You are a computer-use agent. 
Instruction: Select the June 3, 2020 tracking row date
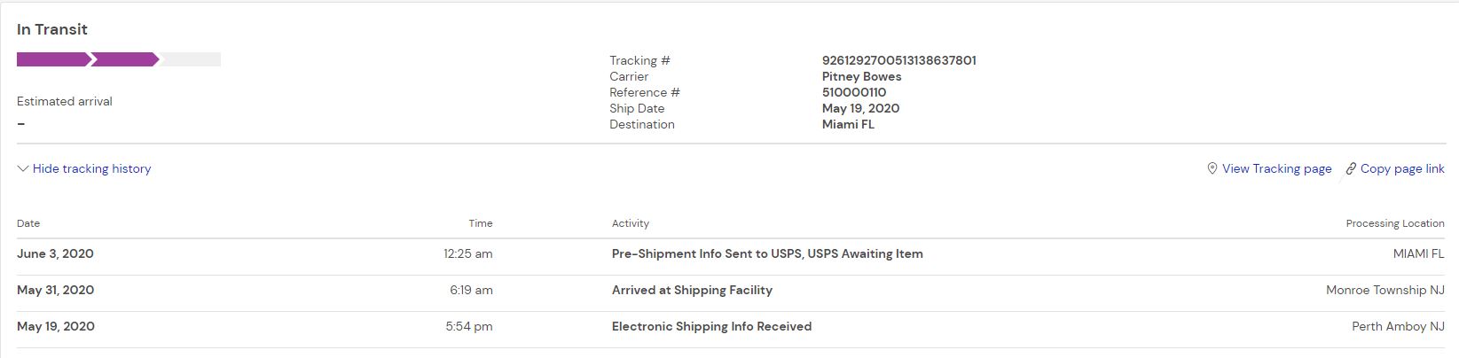pos(55,253)
